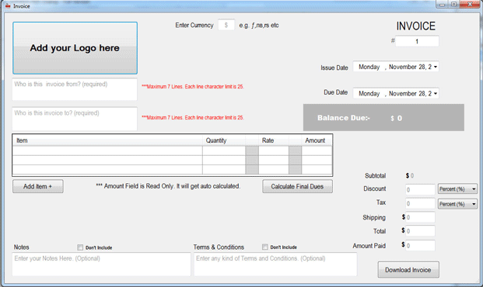This screenshot has height=287, width=483.
Task: Click the Download Invoice button
Action: (408, 270)
